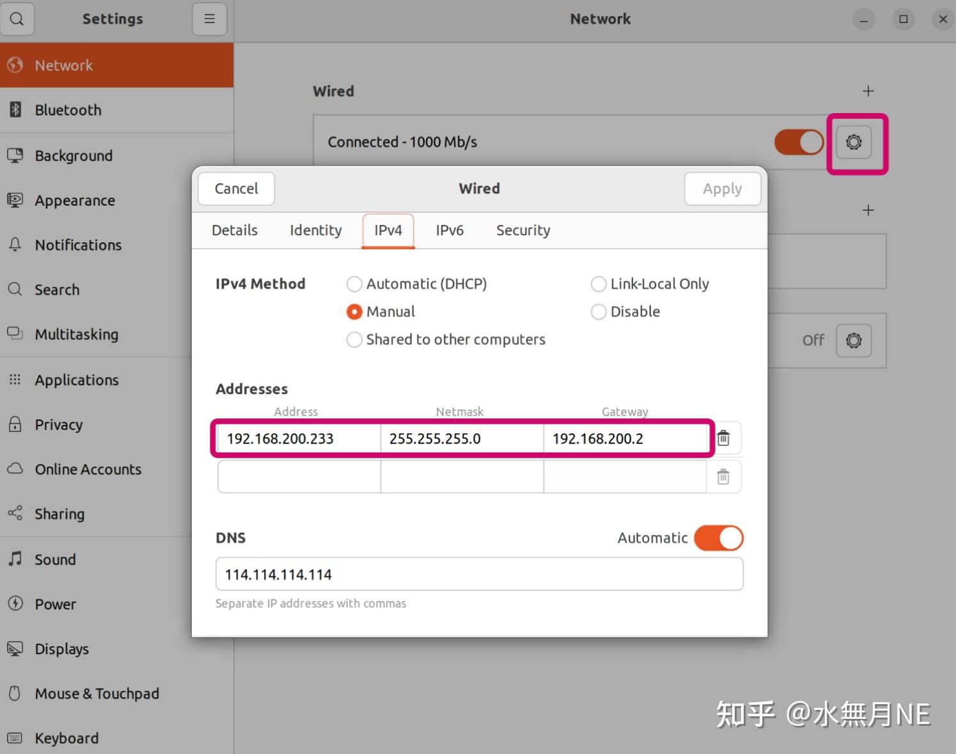The image size is (956, 754).
Task: Select the Link-Local Only option
Action: [x=599, y=284]
